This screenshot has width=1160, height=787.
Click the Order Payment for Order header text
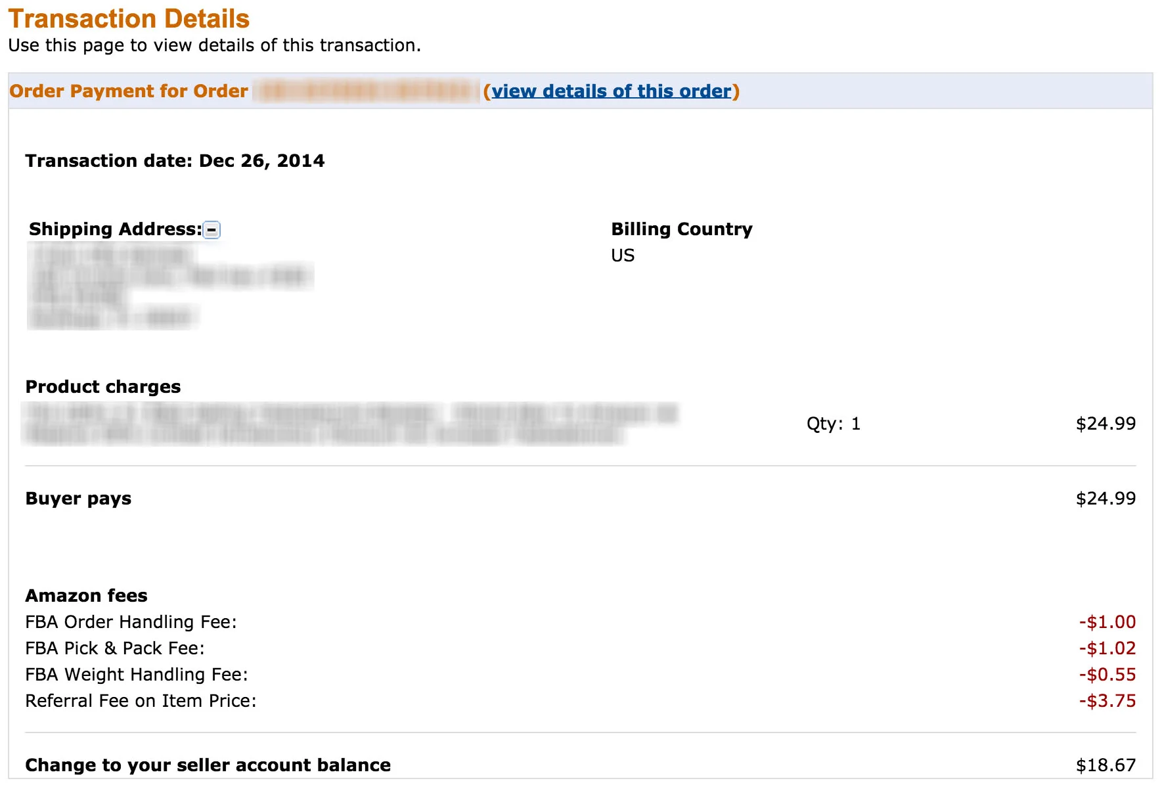point(129,91)
